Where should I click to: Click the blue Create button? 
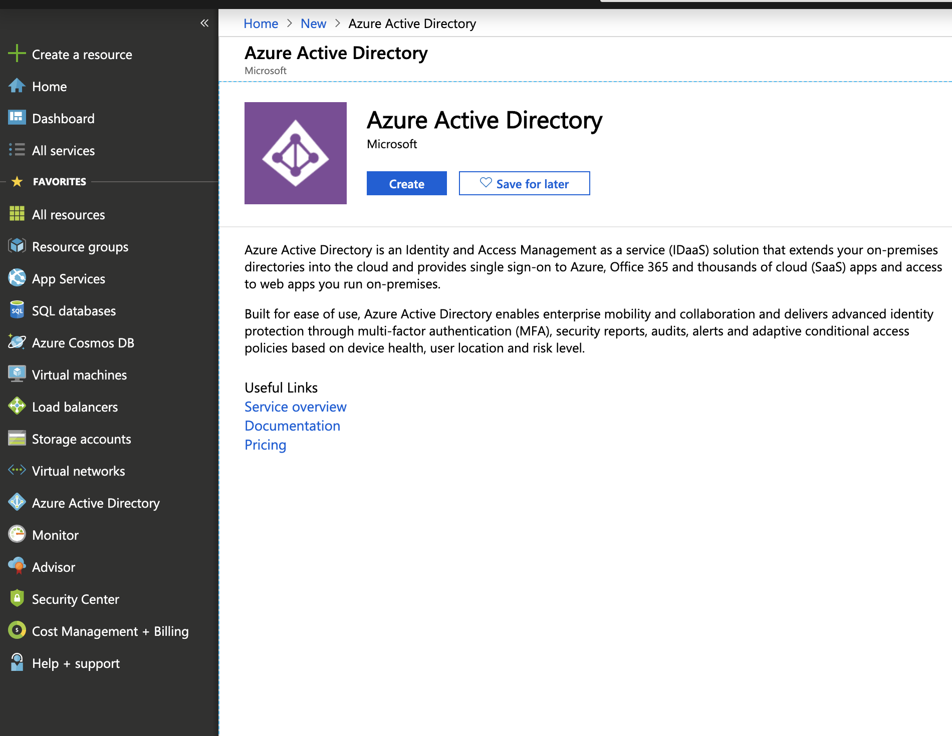pyautogui.click(x=407, y=183)
